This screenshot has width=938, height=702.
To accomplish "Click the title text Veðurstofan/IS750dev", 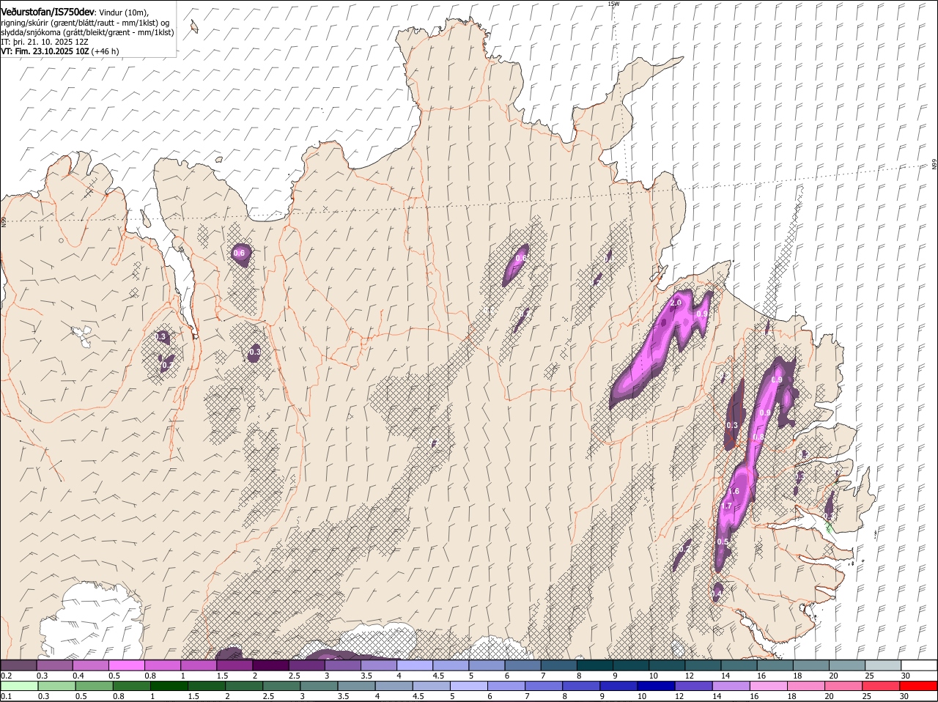I will tap(48, 12).
